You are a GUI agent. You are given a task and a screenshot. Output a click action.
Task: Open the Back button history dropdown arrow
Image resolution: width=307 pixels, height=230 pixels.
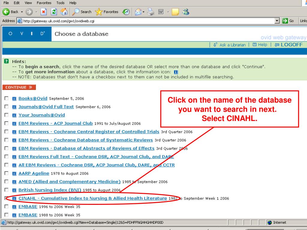coord(22,12)
